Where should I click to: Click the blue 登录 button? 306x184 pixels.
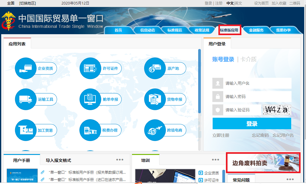(x=252, y=123)
